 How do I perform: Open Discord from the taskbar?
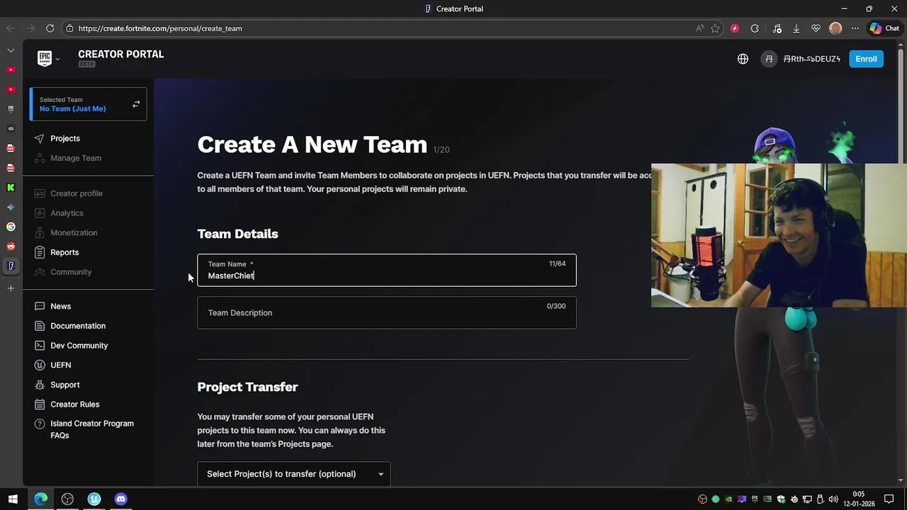pos(120,499)
